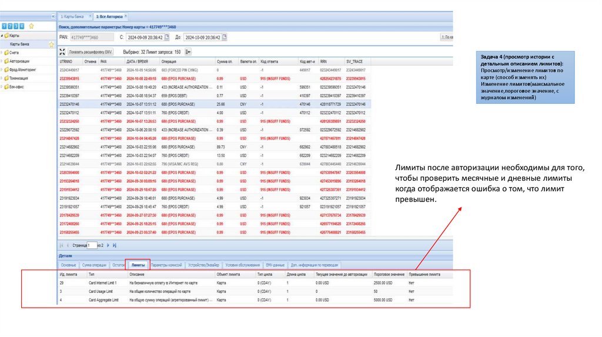Collapse the Карты tree folder
This screenshot has height=337, width=602.
[2, 36]
